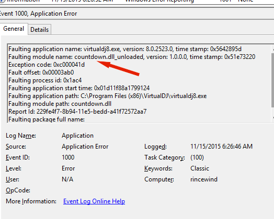Click the OpCode label
This screenshot has height=219, width=274.
pos(18,190)
